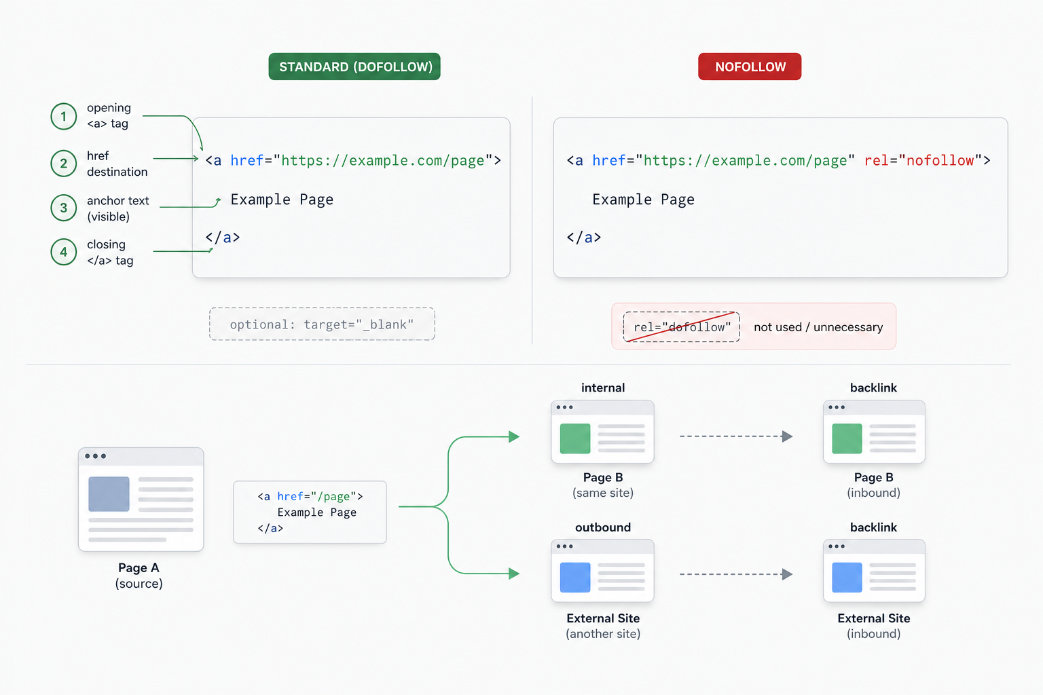Click the "Page A" caption
The width and height of the screenshot is (1043, 695).
click(x=139, y=568)
